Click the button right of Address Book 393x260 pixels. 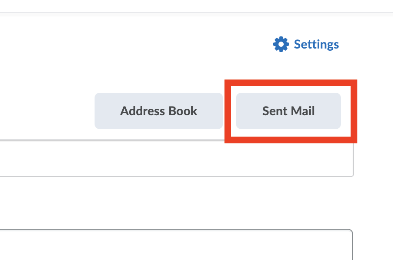288,111
